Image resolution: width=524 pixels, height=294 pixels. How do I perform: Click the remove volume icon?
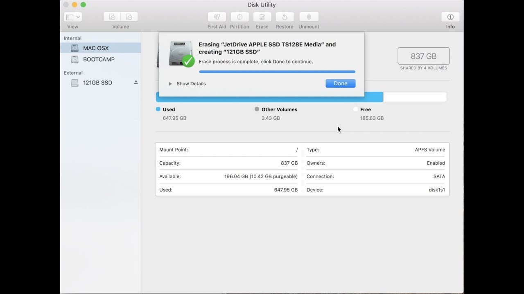coord(129,17)
